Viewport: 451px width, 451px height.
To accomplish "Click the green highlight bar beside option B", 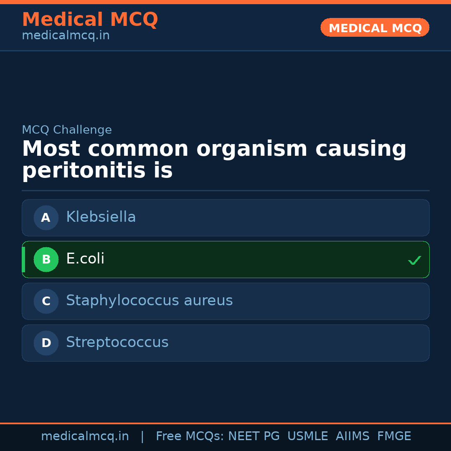I will pyautogui.click(x=23, y=259).
